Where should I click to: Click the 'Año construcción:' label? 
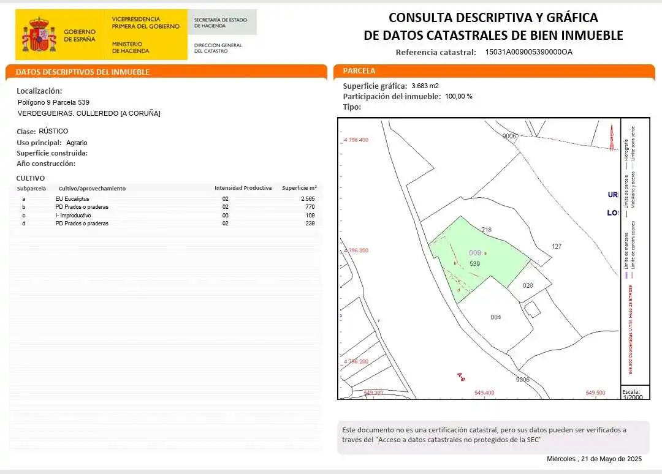45,163
